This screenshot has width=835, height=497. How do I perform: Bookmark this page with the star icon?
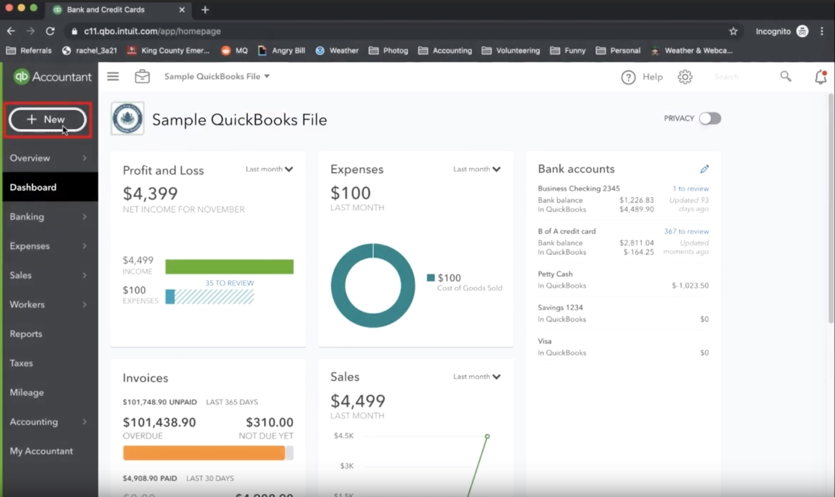click(x=733, y=31)
